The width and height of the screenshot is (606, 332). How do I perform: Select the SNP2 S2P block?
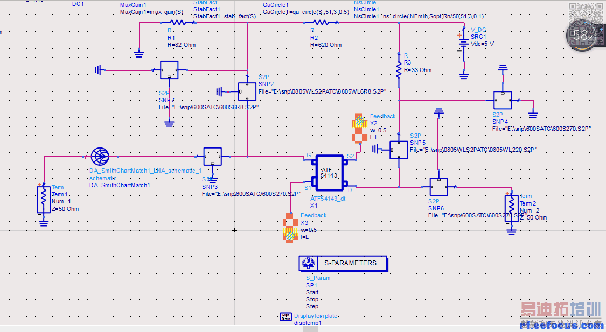247,91
